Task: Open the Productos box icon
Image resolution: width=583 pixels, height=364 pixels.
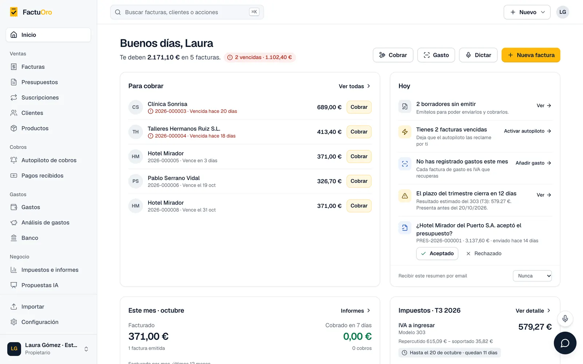Action: click(14, 128)
